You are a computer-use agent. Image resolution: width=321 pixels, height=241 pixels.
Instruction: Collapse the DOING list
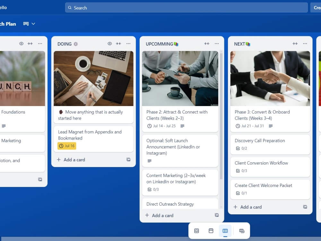[x=118, y=43]
